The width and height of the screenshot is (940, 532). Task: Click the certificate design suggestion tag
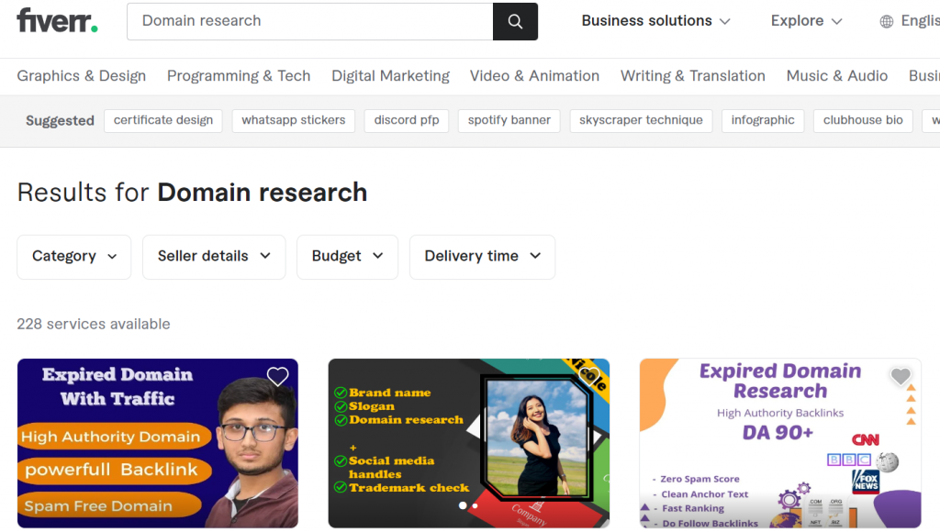pos(163,120)
